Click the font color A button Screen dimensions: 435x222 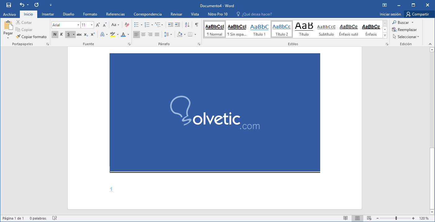tap(123, 34)
